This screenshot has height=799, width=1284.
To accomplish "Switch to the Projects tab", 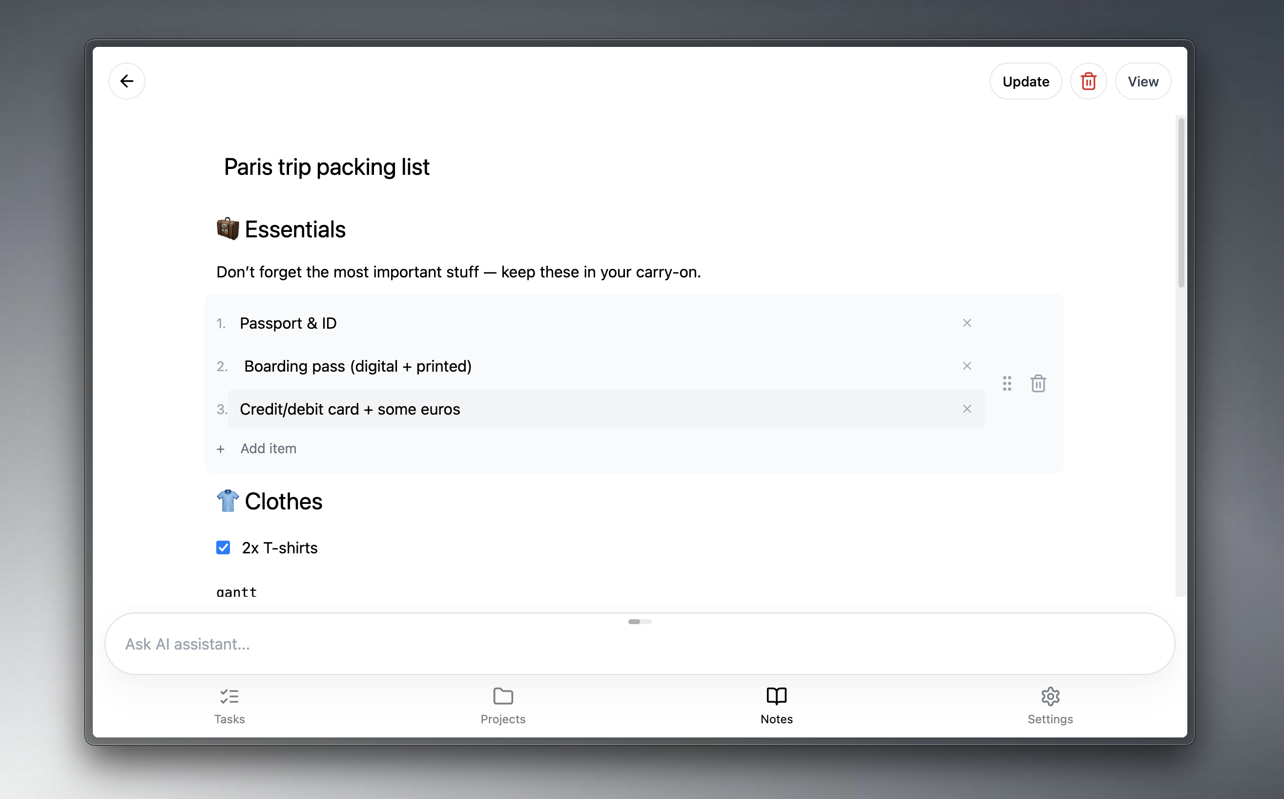I will click(x=503, y=705).
